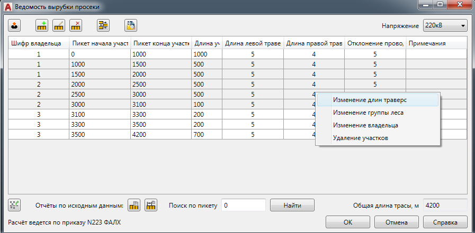Open second report icon with arrows
Image resolution: width=475 pixels, height=233 pixels.
(151, 205)
